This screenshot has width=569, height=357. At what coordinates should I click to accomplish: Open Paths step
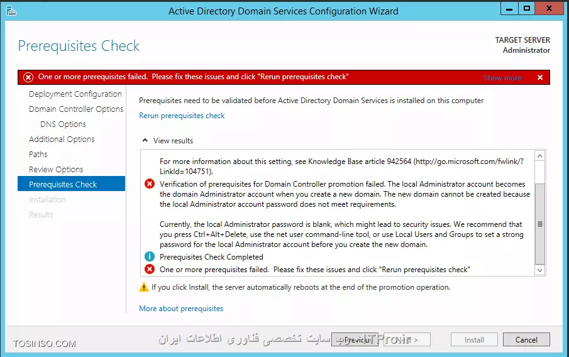pos(38,154)
